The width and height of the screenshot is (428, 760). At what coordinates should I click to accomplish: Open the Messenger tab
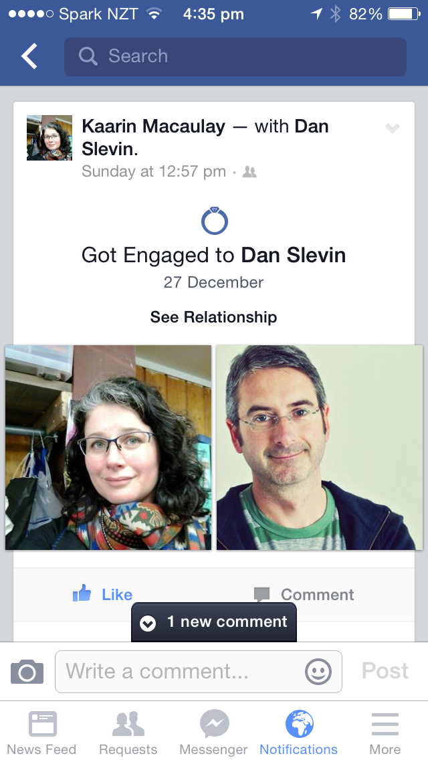213,733
